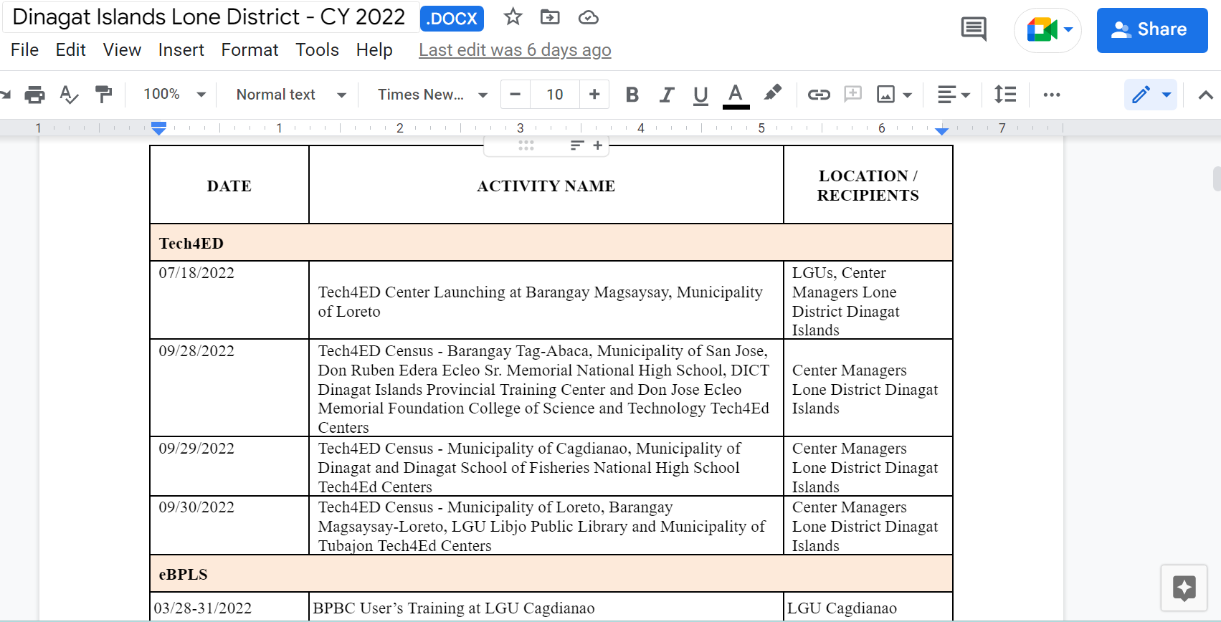Insert an image
This screenshot has width=1221, height=622.
pyautogui.click(x=886, y=95)
